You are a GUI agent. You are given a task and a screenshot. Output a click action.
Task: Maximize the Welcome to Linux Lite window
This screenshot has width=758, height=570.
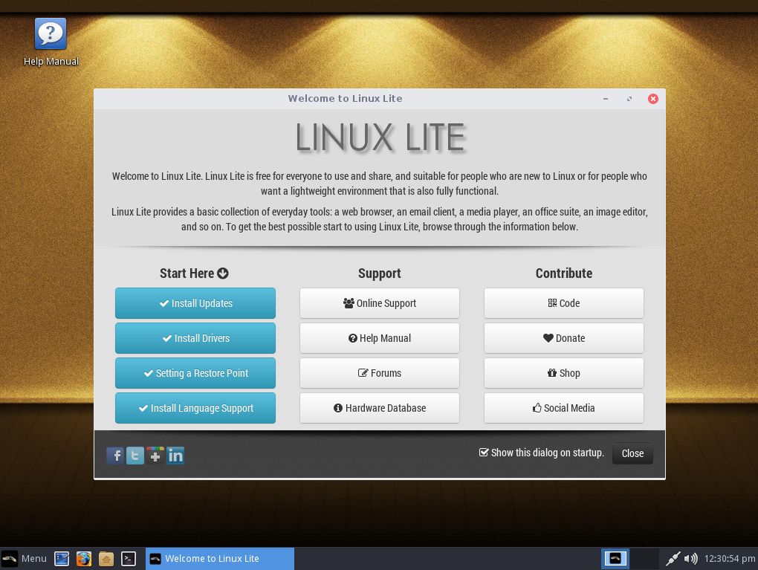point(629,99)
